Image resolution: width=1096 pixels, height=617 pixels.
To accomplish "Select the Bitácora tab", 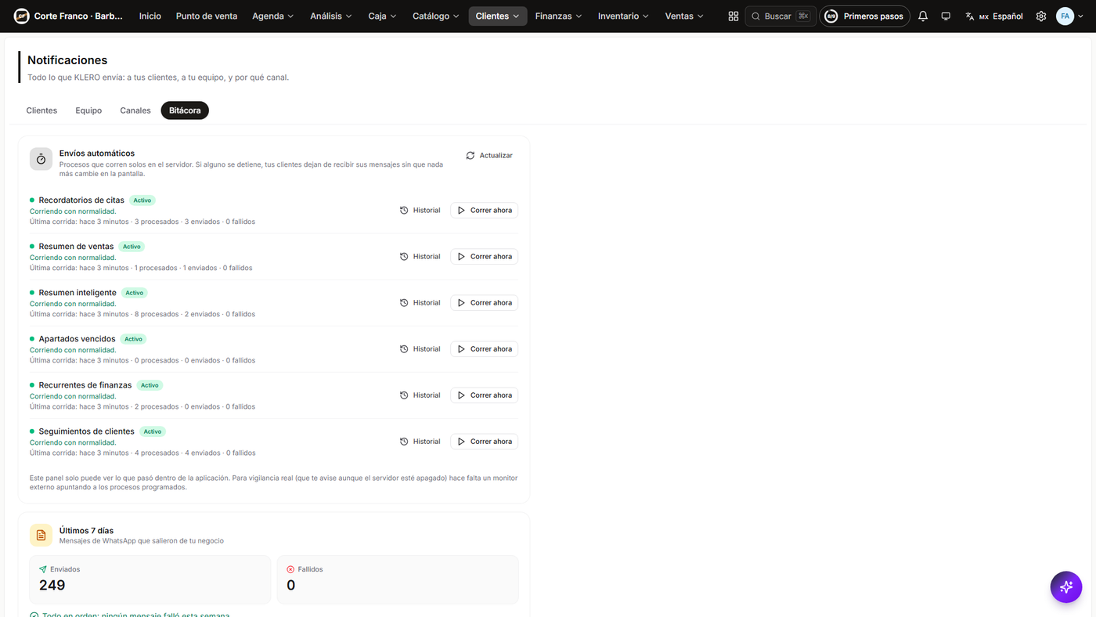I will [185, 110].
